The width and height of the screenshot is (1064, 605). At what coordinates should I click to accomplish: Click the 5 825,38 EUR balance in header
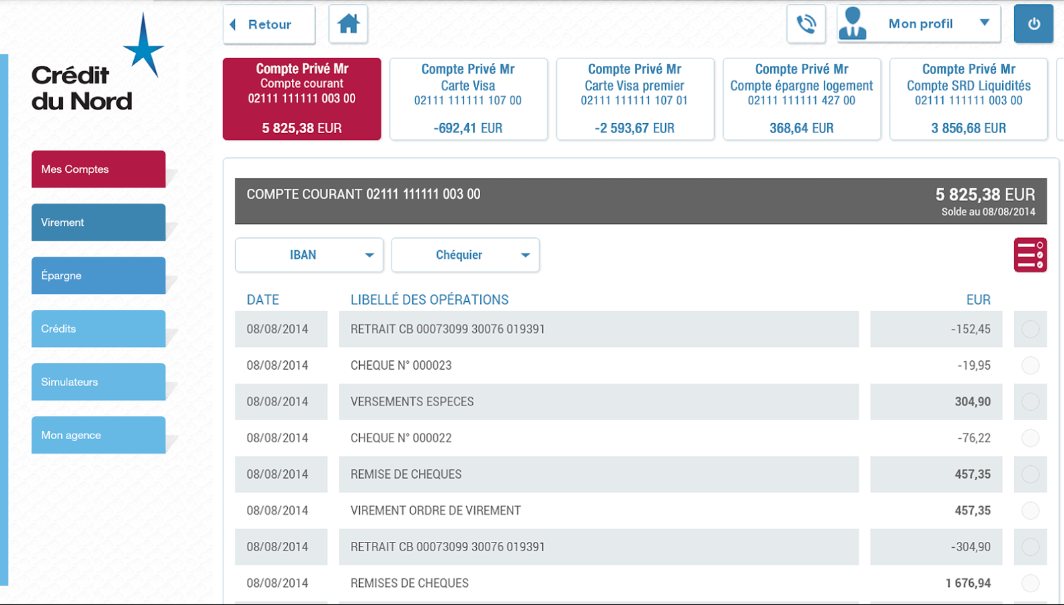985,195
